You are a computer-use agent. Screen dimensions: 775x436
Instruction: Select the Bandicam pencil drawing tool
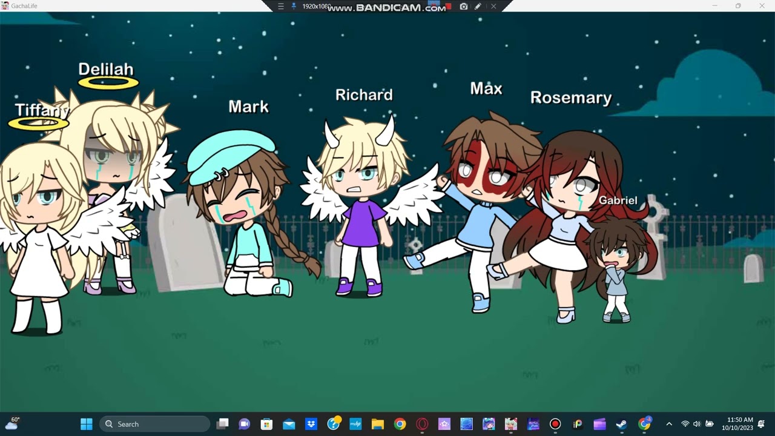(x=478, y=6)
